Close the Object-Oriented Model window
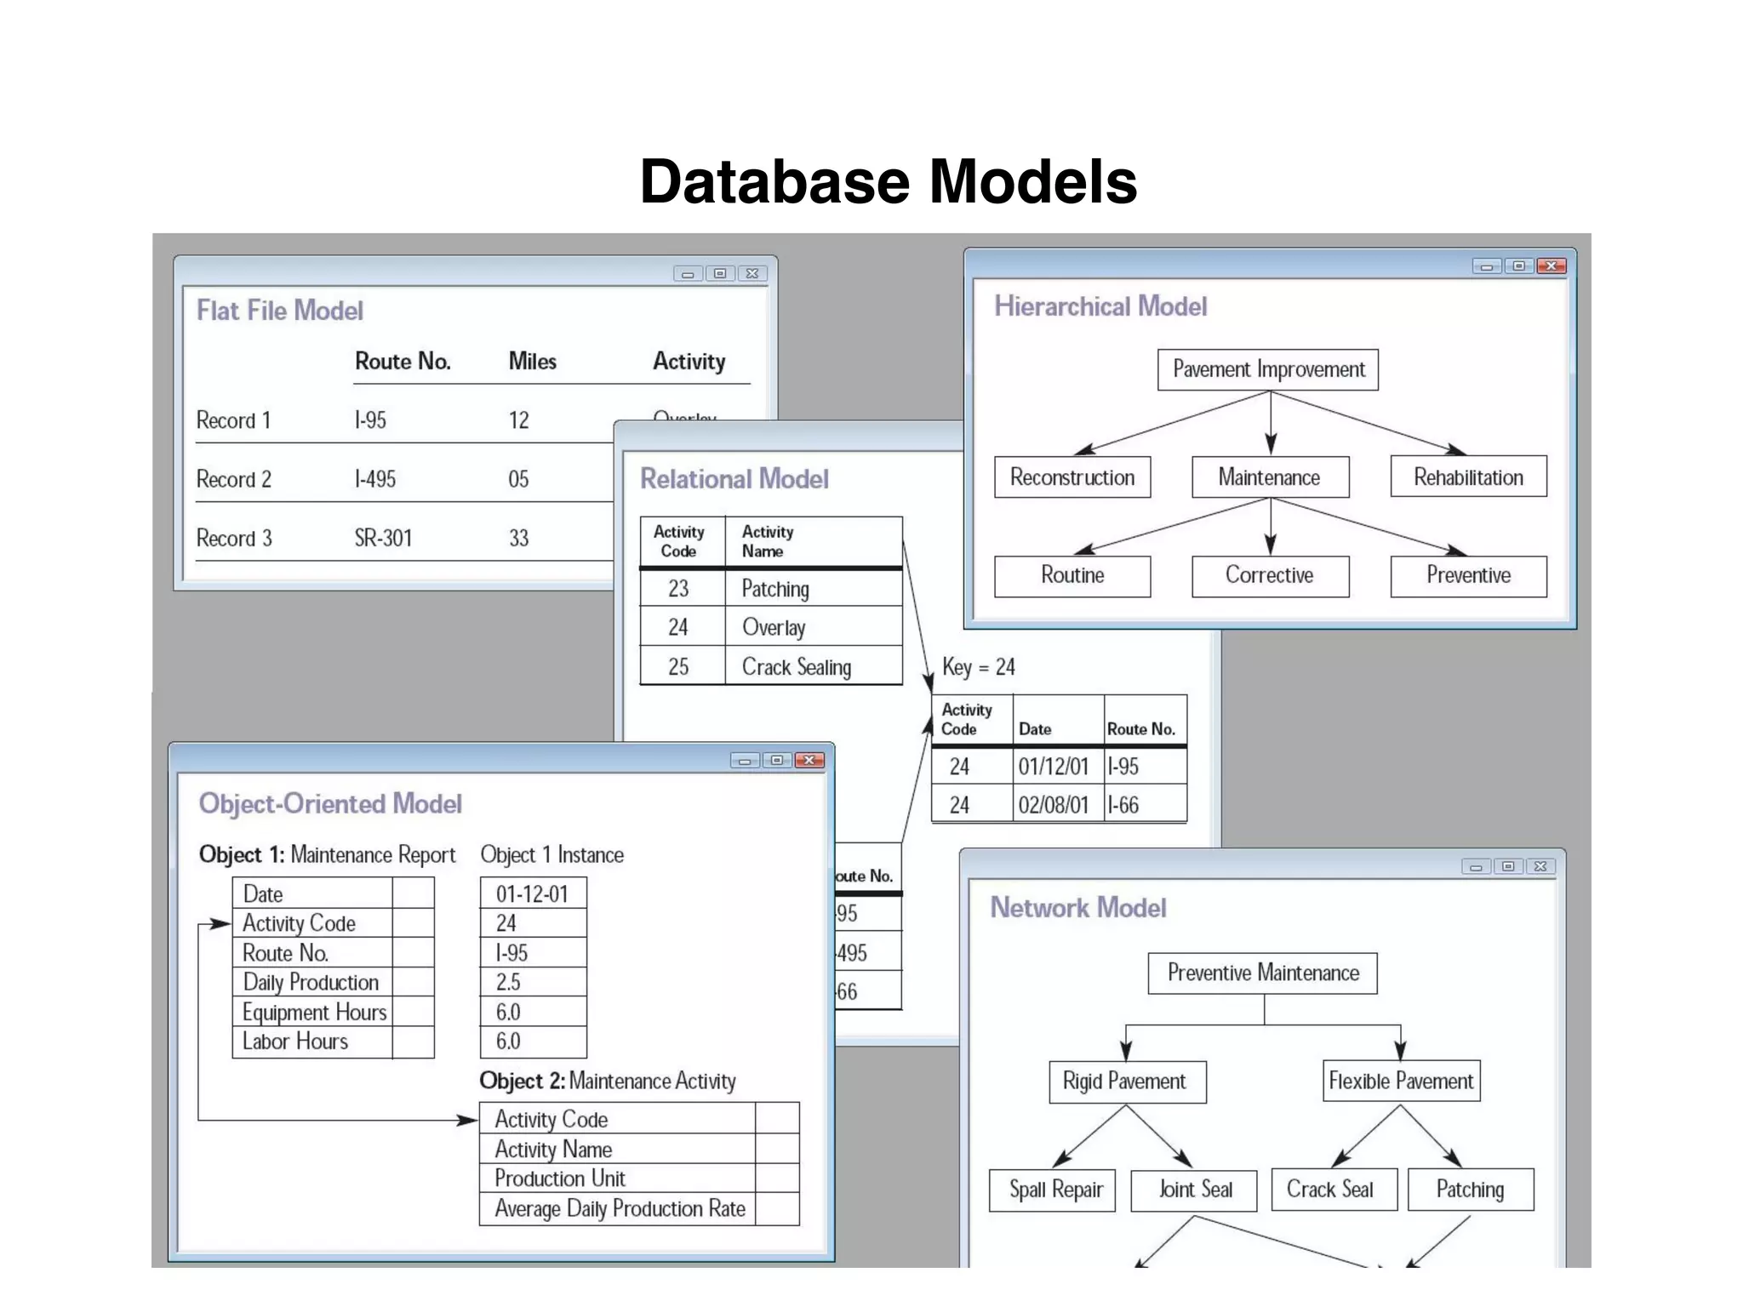This screenshot has height=1307, width=1743. click(x=809, y=760)
